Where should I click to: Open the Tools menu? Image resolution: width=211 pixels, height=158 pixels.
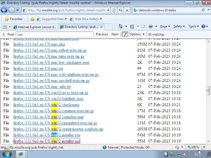coord(194,26)
